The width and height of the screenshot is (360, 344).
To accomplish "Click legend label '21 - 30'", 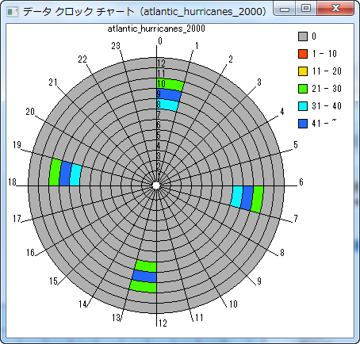I will (x=327, y=89).
